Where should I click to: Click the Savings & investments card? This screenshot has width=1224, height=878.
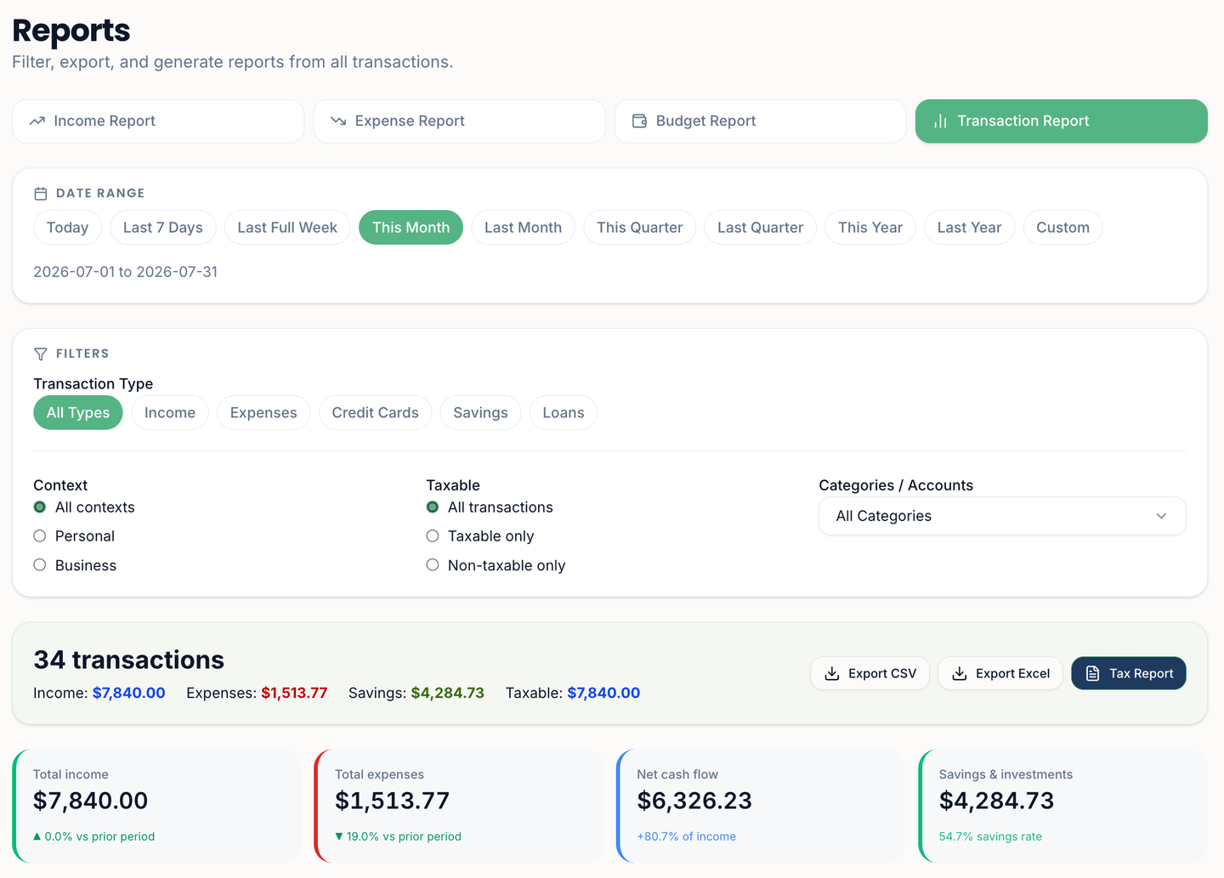coord(1063,806)
